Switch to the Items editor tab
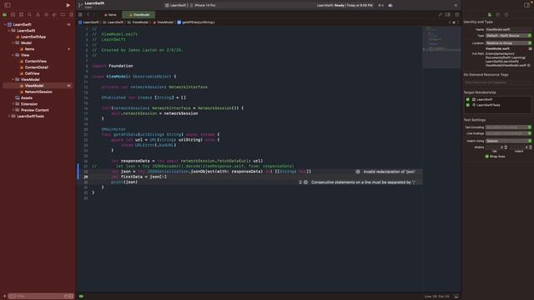 tap(110, 15)
